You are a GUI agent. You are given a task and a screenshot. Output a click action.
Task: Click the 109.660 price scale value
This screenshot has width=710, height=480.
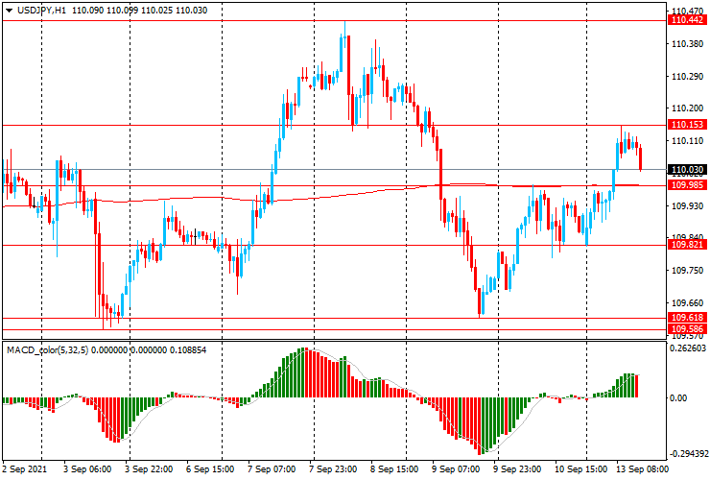click(687, 302)
